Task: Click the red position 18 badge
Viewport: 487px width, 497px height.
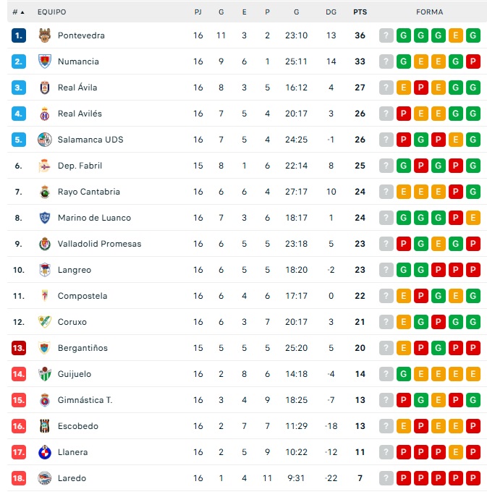Action: [x=19, y=478]
